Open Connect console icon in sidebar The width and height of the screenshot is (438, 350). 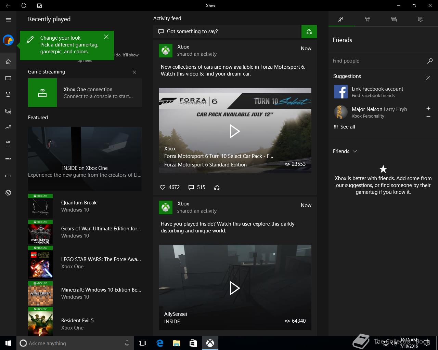pos(8,176)
